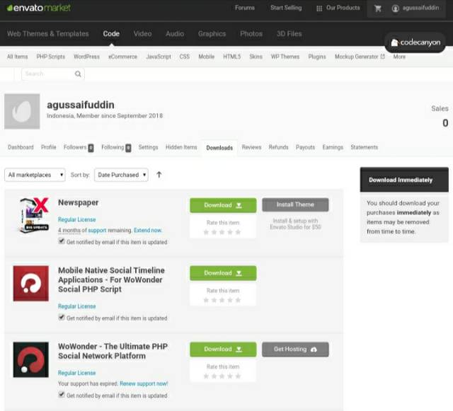Click the search magnifier icon
This screenshot has width=453, height=411.
point(78,74)
